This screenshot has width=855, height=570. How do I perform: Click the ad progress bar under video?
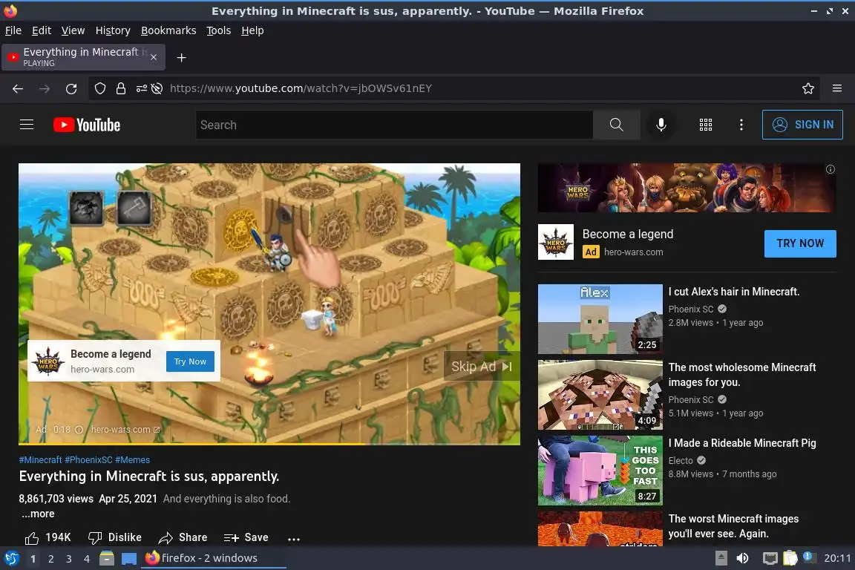coord(269,443)
